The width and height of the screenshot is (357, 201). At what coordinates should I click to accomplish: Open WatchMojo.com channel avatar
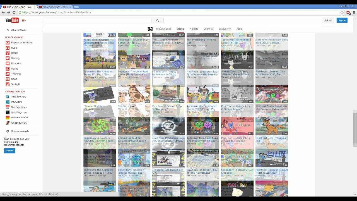coord(8,113)
